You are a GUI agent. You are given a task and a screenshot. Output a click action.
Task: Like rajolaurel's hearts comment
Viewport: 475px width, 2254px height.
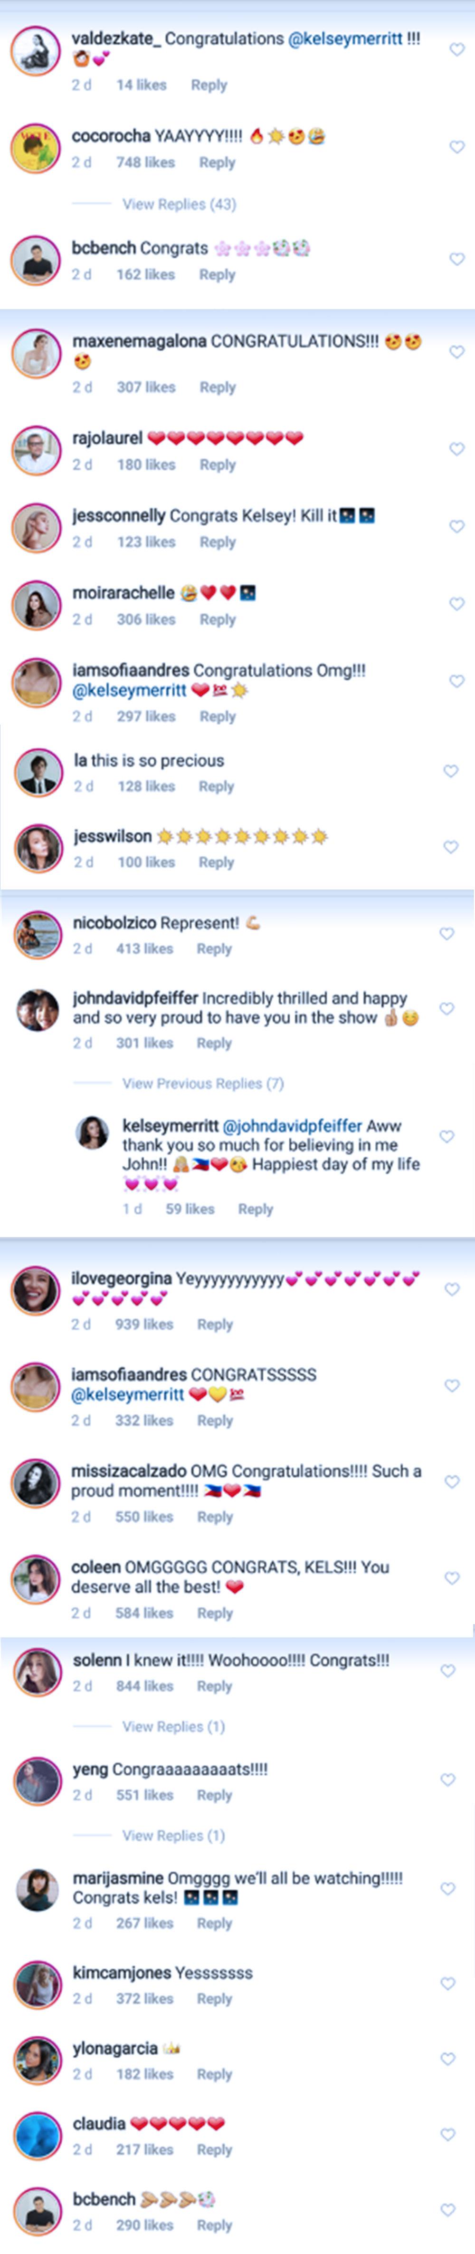pos(456,449)
